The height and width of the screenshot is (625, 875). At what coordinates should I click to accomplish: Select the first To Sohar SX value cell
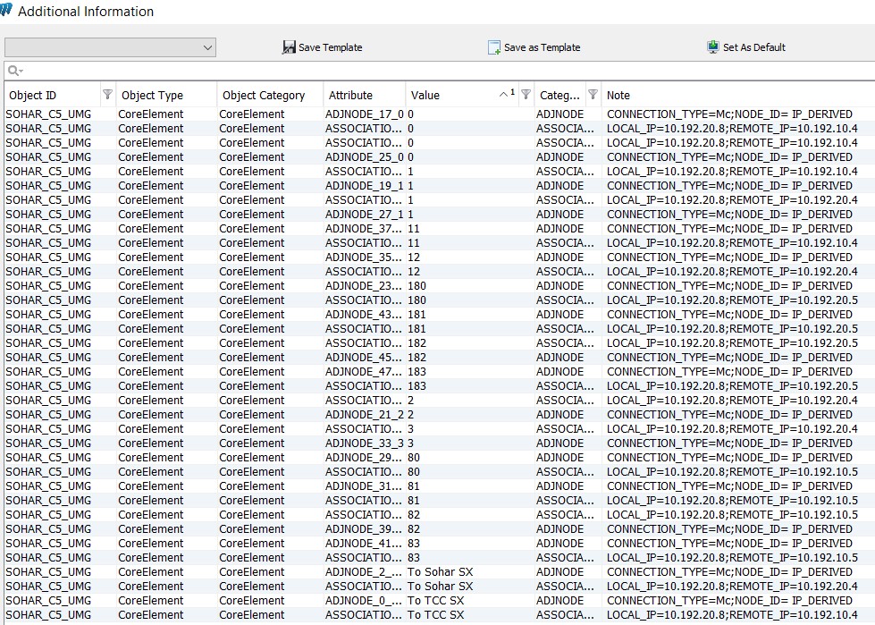(441, 572)
